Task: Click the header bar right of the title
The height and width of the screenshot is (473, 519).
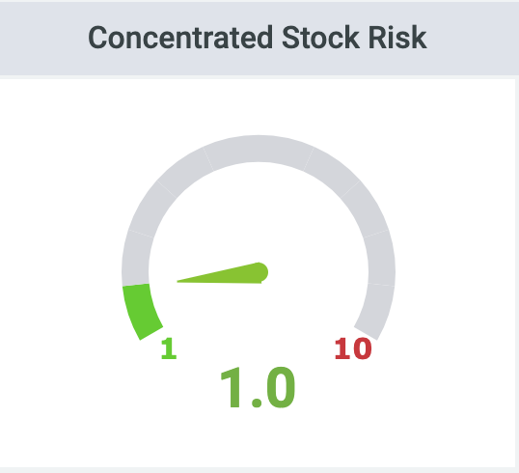Action: pyautogui.click(x=474, y=38)
